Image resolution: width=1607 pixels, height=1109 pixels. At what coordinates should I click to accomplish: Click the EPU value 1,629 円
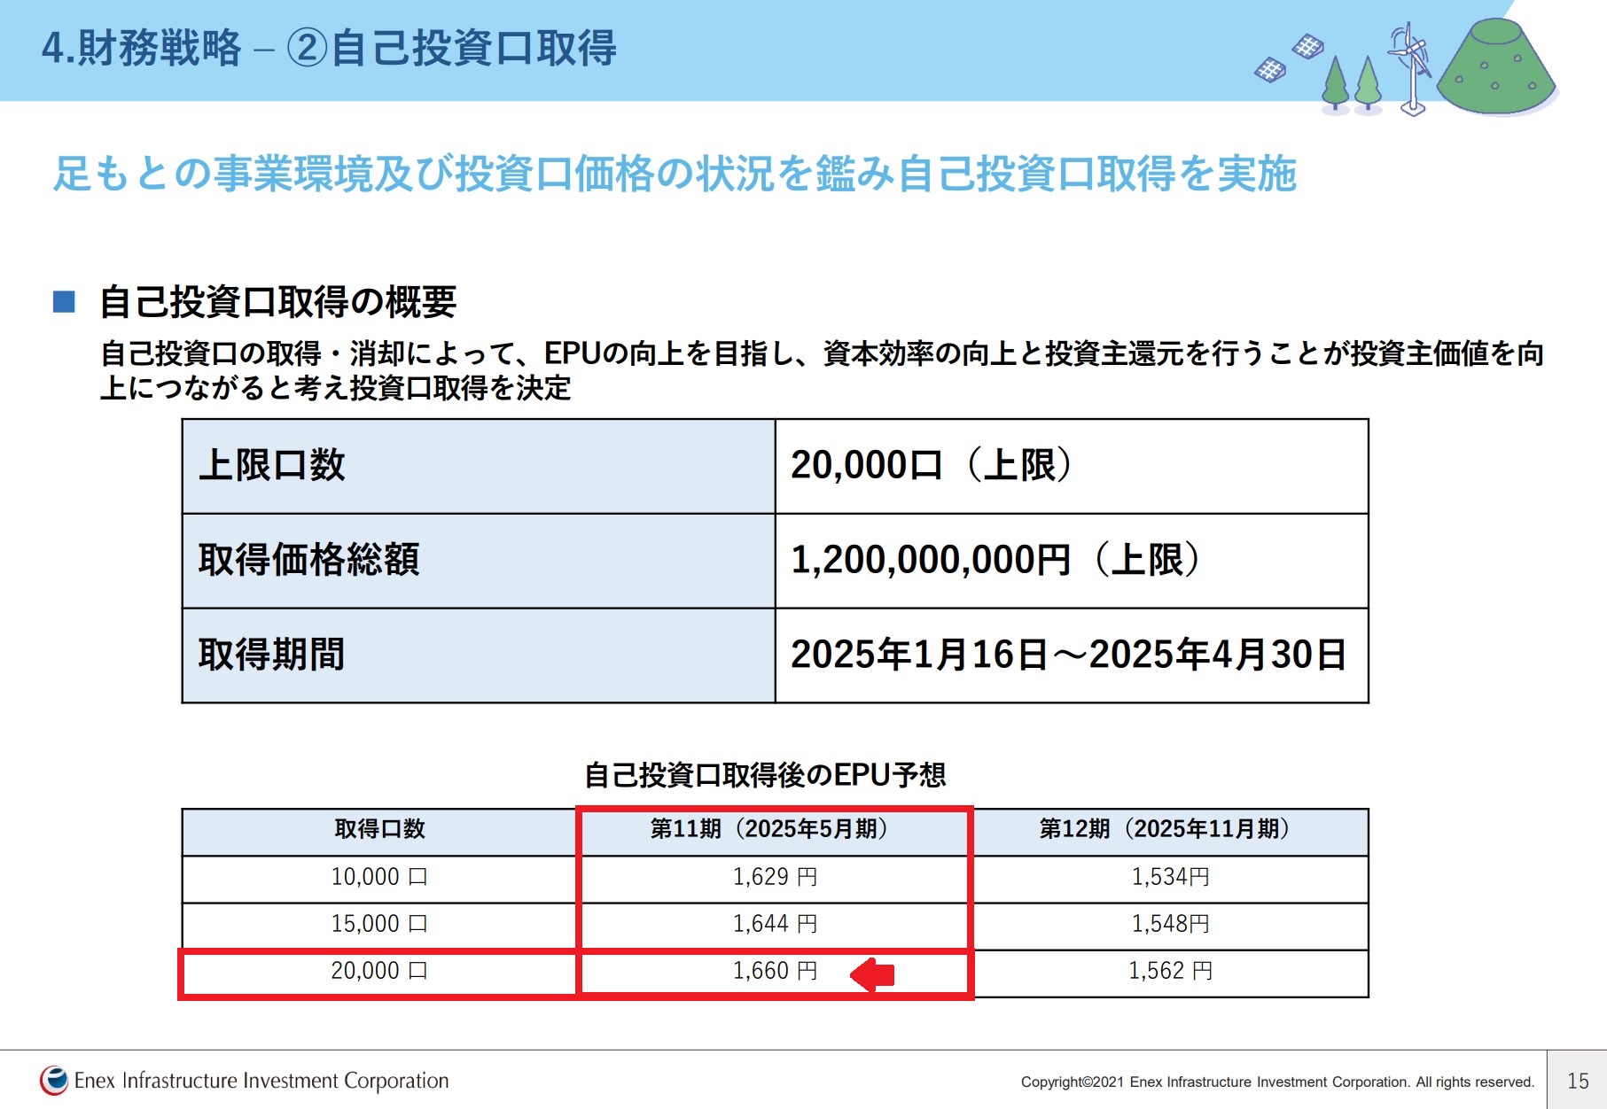coord(775,877)
